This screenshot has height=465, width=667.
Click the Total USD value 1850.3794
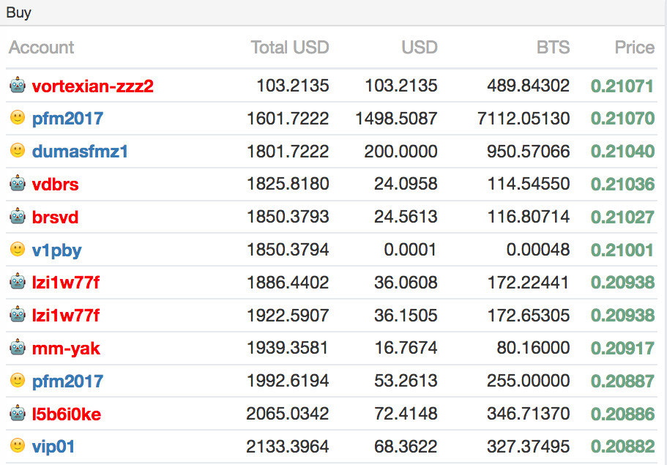(x=288, y=250)
